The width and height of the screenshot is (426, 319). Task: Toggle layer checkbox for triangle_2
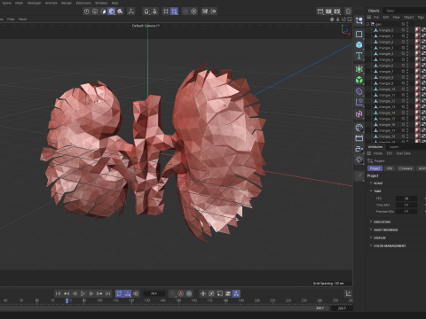403,42
